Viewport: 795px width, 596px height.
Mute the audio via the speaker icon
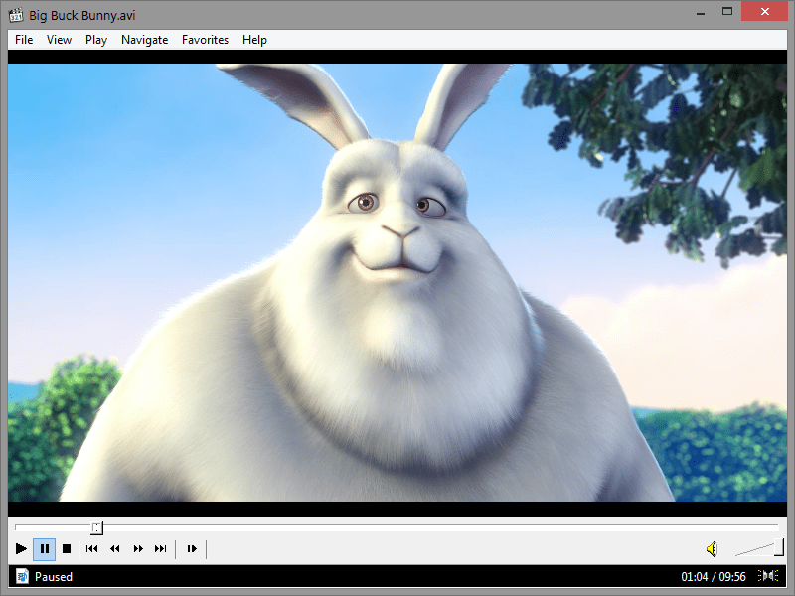pyautogui.click(x=713, y=547)
